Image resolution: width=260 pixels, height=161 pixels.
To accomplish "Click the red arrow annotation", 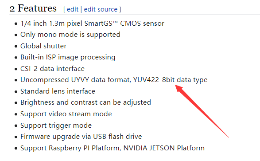I will pyautogui.click(x=202, y=111).
